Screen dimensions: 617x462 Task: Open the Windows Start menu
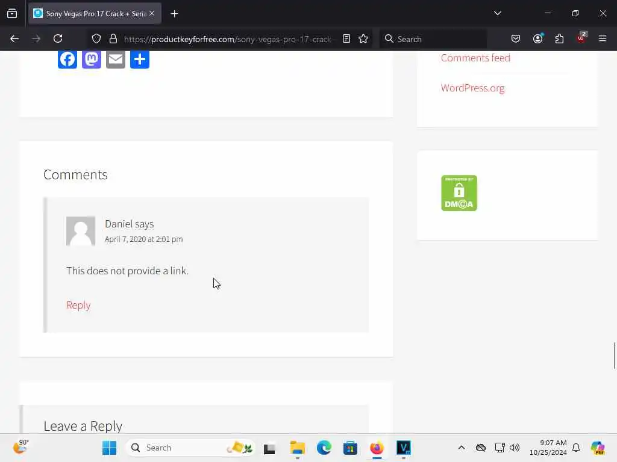point(110,448)
